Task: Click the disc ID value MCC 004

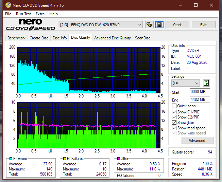Action: (194, 56)
